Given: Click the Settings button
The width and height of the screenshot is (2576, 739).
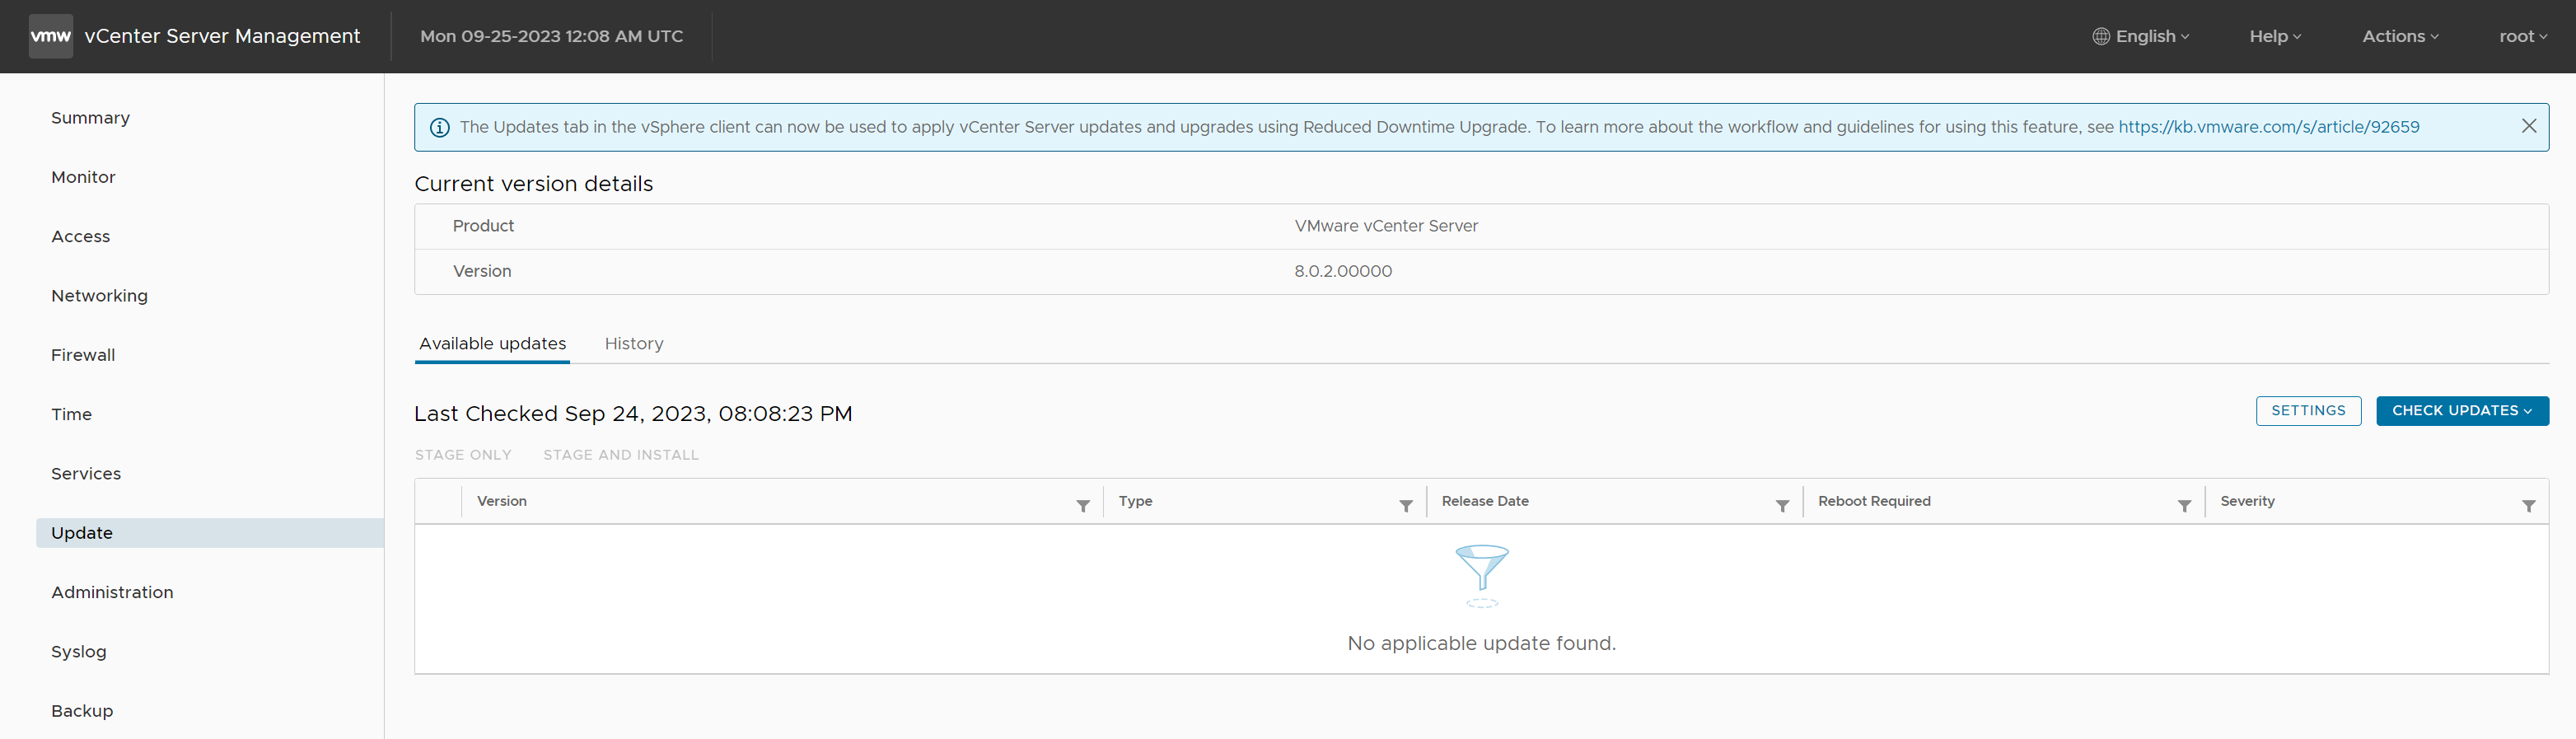Looking at the screenshot, I should 2307,411.
